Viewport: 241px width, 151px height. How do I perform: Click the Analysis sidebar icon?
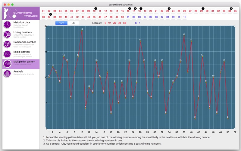pyautogui.click(x=7, y=74)
